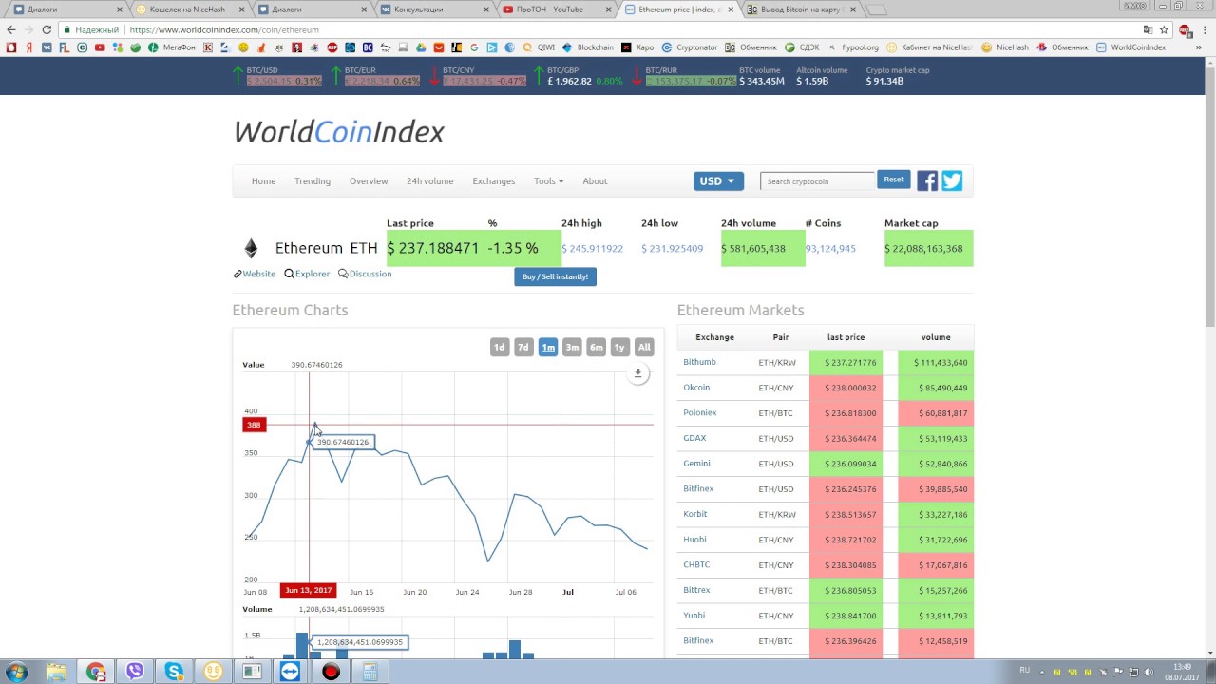
Task: Select the 7d chart range
Action: 523,348
